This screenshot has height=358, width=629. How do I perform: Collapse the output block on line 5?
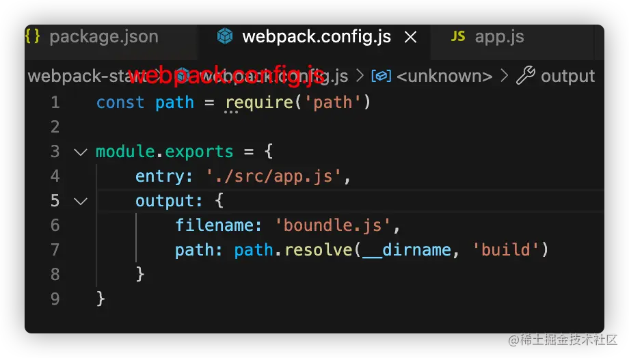coord(81,202)
